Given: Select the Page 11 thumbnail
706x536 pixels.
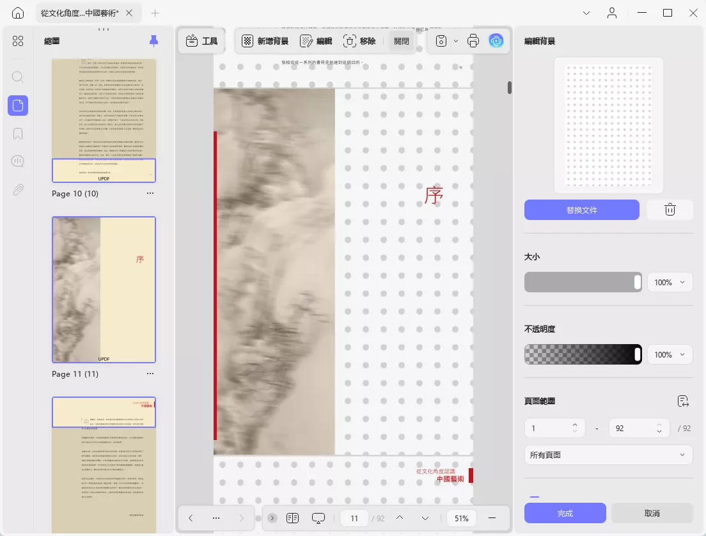Looking at the screenshot, I should click(104, 290).
